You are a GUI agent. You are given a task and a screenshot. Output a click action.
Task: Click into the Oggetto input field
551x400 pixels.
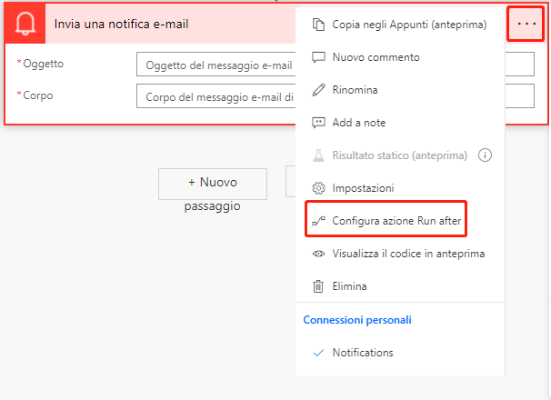click(x=216, y=65)
